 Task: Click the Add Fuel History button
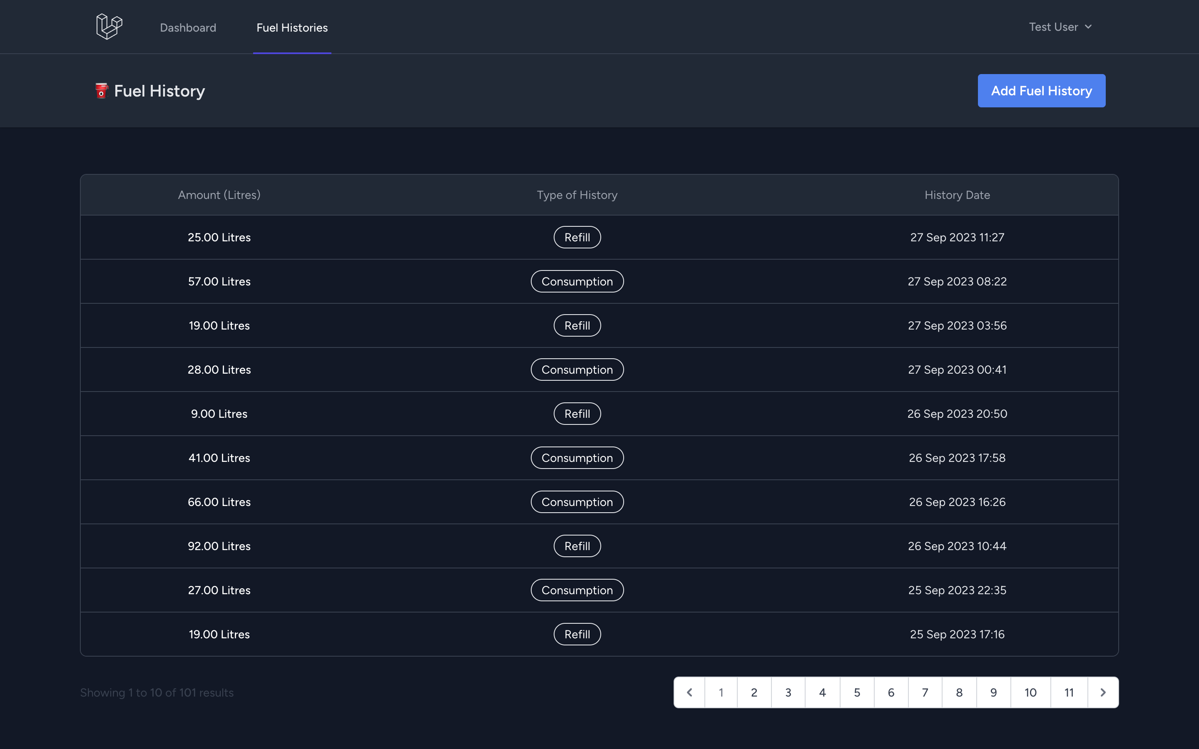[1041, 90]
